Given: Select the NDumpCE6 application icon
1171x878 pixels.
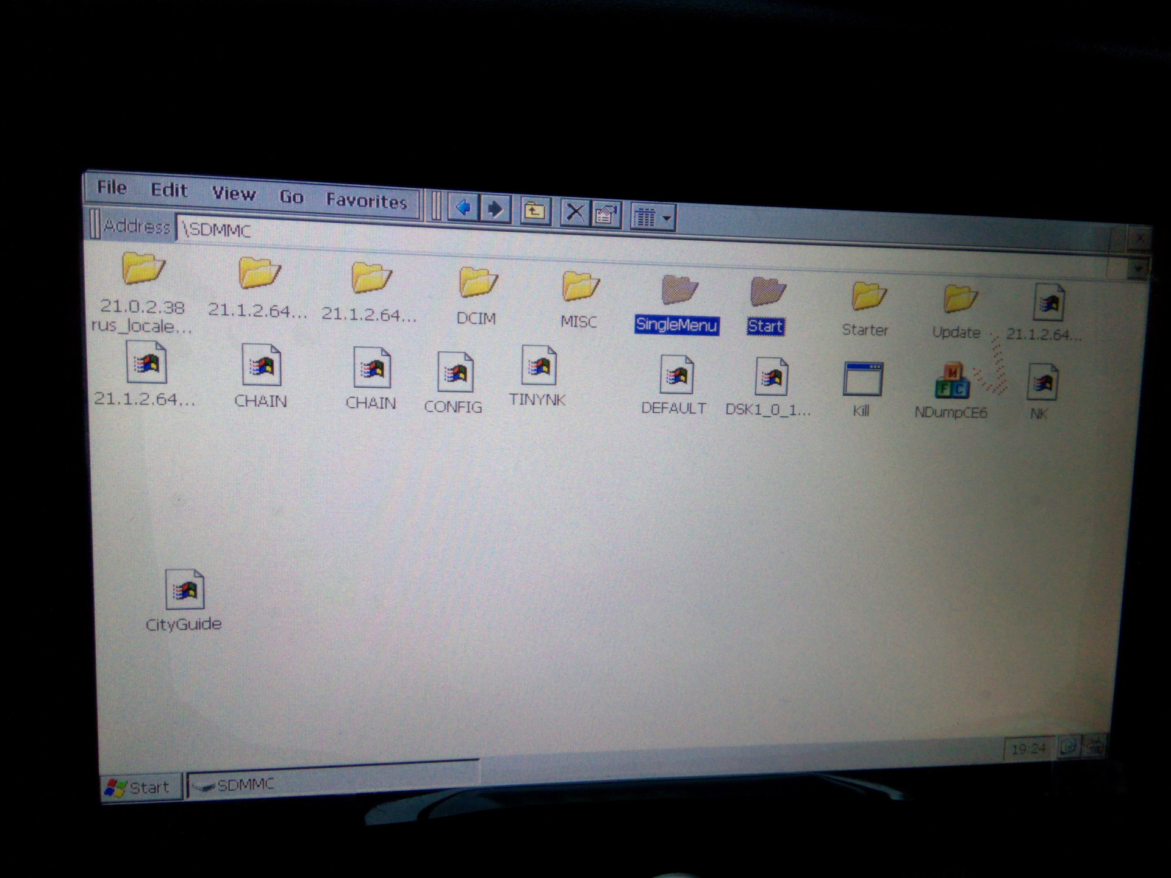Looking at the screenshot, I should click(951, 382).
